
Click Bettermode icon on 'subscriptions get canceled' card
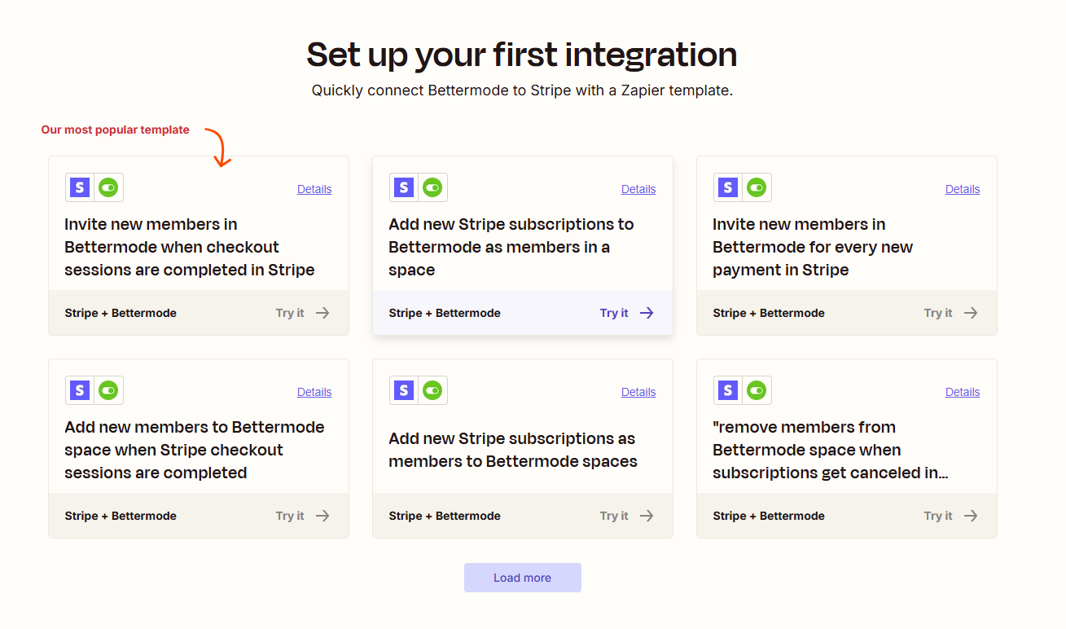tap(757, 390)
